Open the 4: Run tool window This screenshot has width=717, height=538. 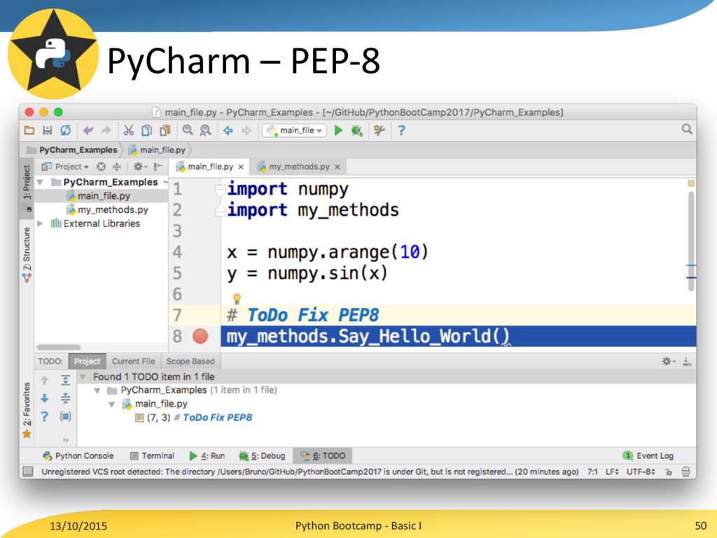[207, 455]
